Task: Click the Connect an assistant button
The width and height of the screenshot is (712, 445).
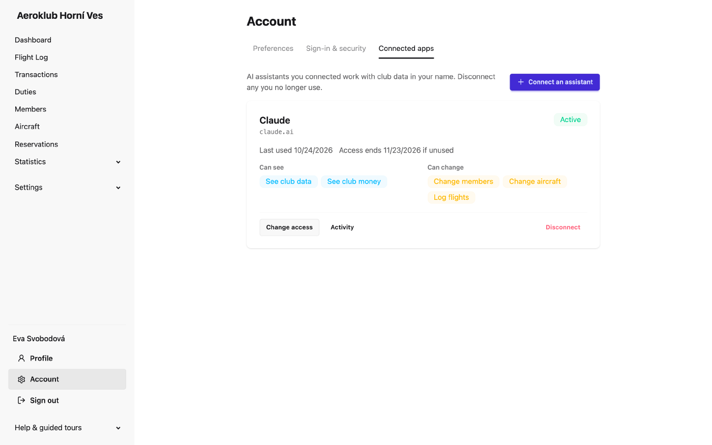Action: (x=555, y=82)
